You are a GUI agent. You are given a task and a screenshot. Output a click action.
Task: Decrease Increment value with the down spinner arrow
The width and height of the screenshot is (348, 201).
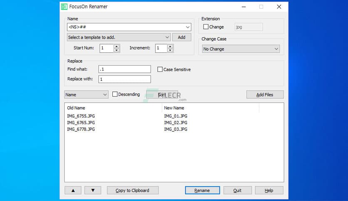point(170,50)
